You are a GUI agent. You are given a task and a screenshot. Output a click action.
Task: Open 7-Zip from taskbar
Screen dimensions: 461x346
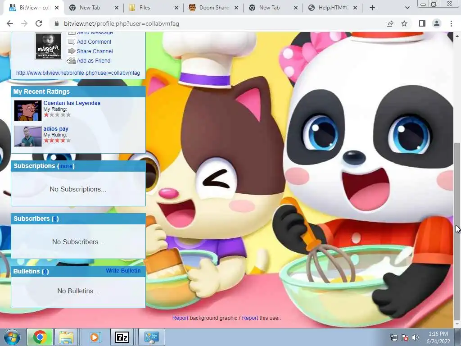click(122, 337)
